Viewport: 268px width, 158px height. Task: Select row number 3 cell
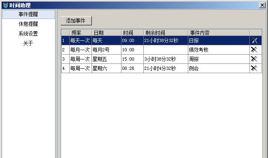pyautogui.click(x=65, y=59)
